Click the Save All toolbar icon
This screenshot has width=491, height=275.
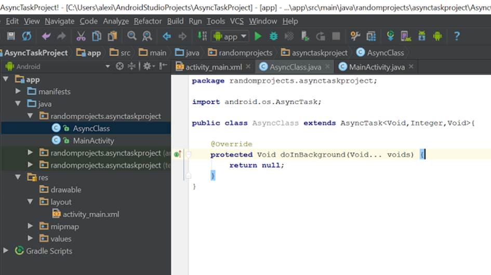[11, 36]
